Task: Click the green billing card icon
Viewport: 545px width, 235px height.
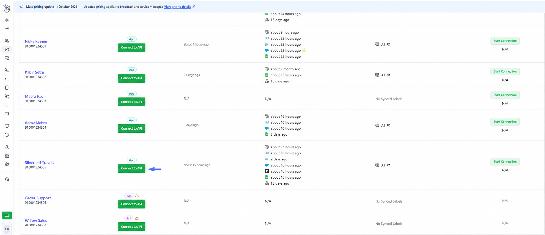Action: point(7,215)
